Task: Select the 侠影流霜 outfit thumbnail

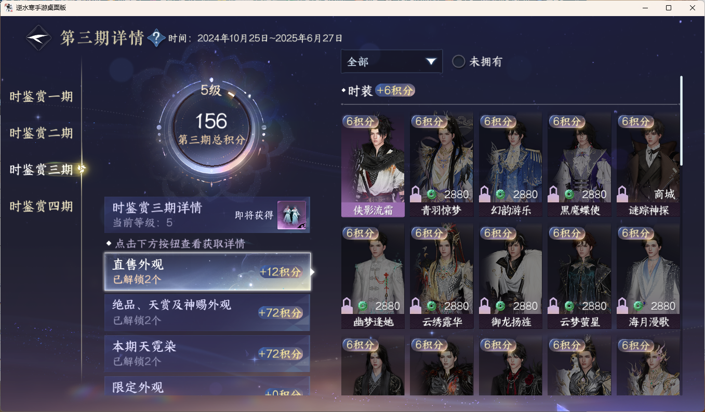Action: click(x=373, y=164)
